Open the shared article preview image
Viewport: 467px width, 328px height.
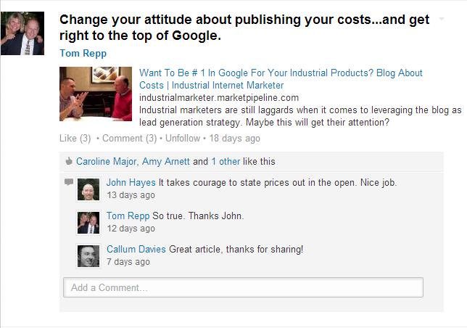pos(96,94)
